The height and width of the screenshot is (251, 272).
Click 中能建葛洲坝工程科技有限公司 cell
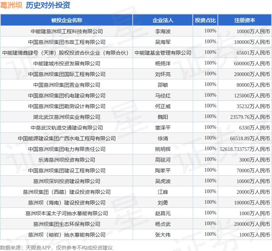point(67,31)
